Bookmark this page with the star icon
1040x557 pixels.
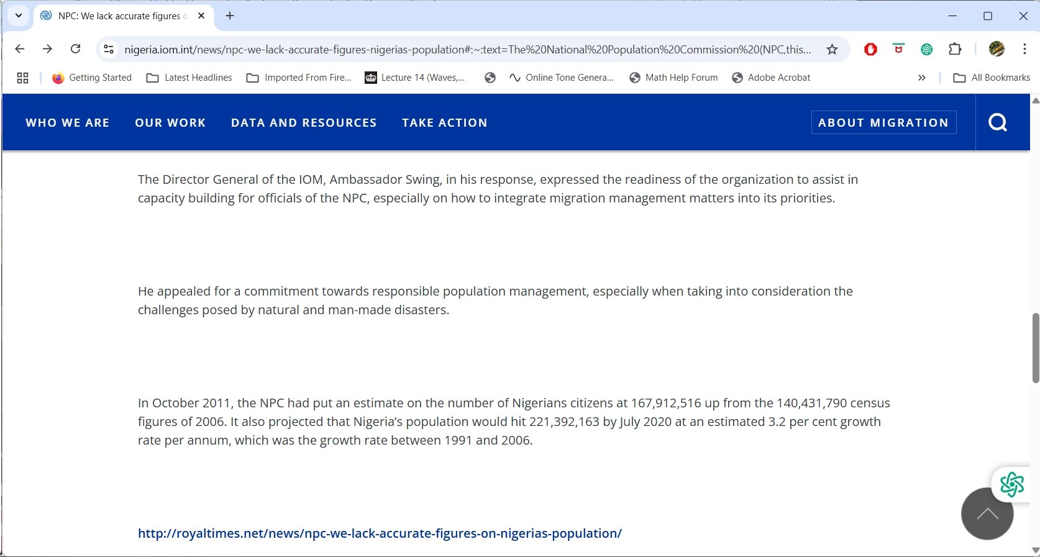pos(832,49)
